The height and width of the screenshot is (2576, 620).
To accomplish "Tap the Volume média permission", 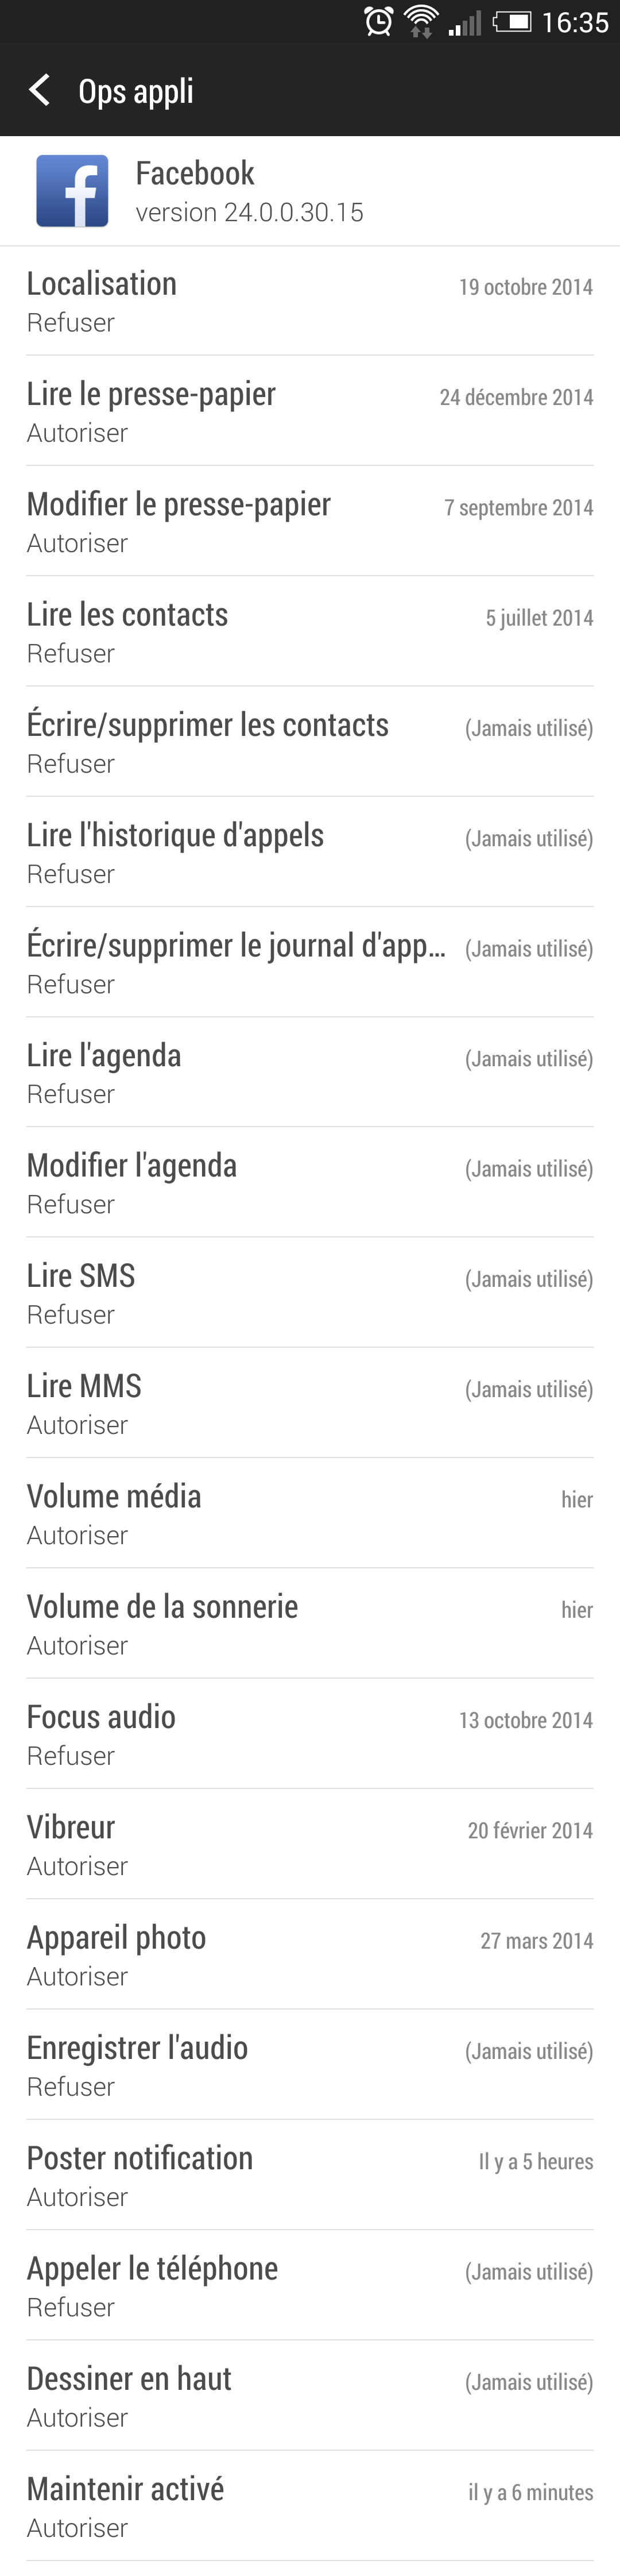I will pyautogui.click(x=309, y=1513).
